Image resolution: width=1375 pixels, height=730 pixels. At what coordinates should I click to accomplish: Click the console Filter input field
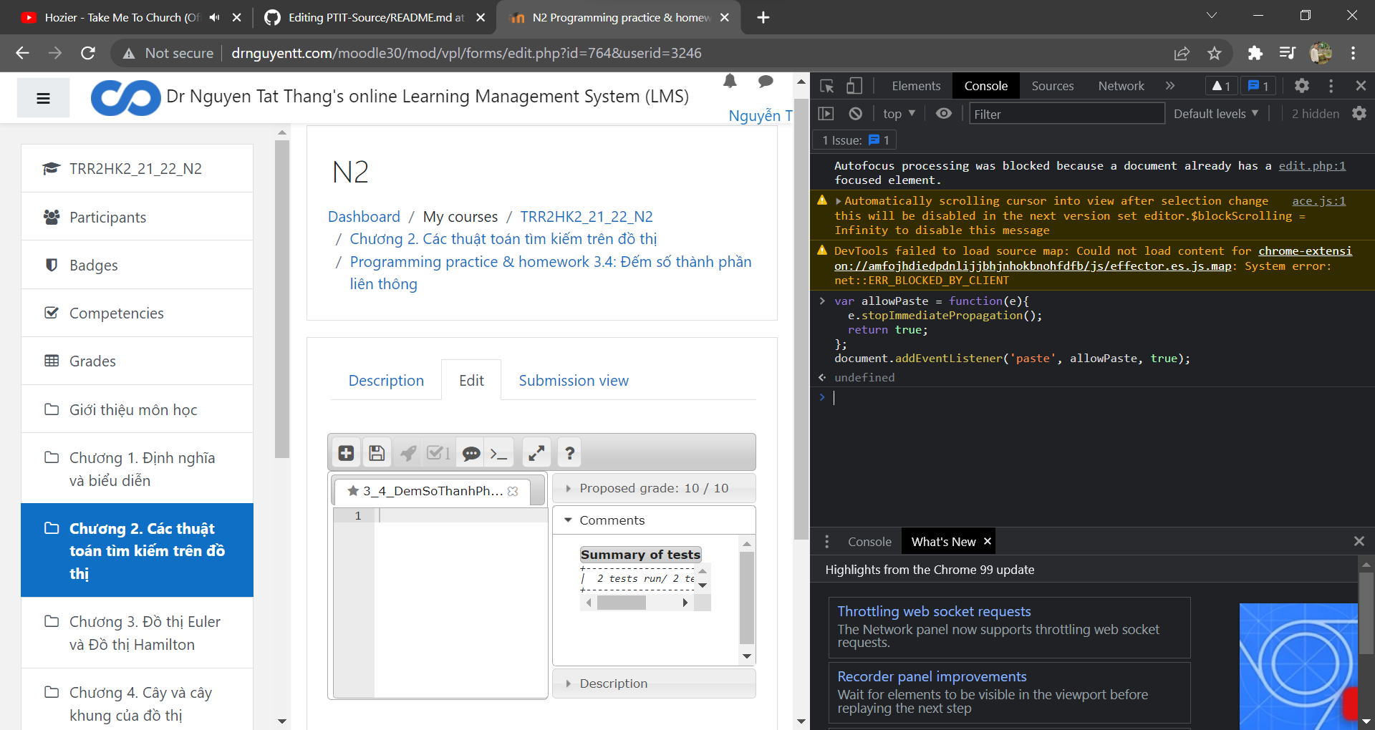[x=1066, y=114]
